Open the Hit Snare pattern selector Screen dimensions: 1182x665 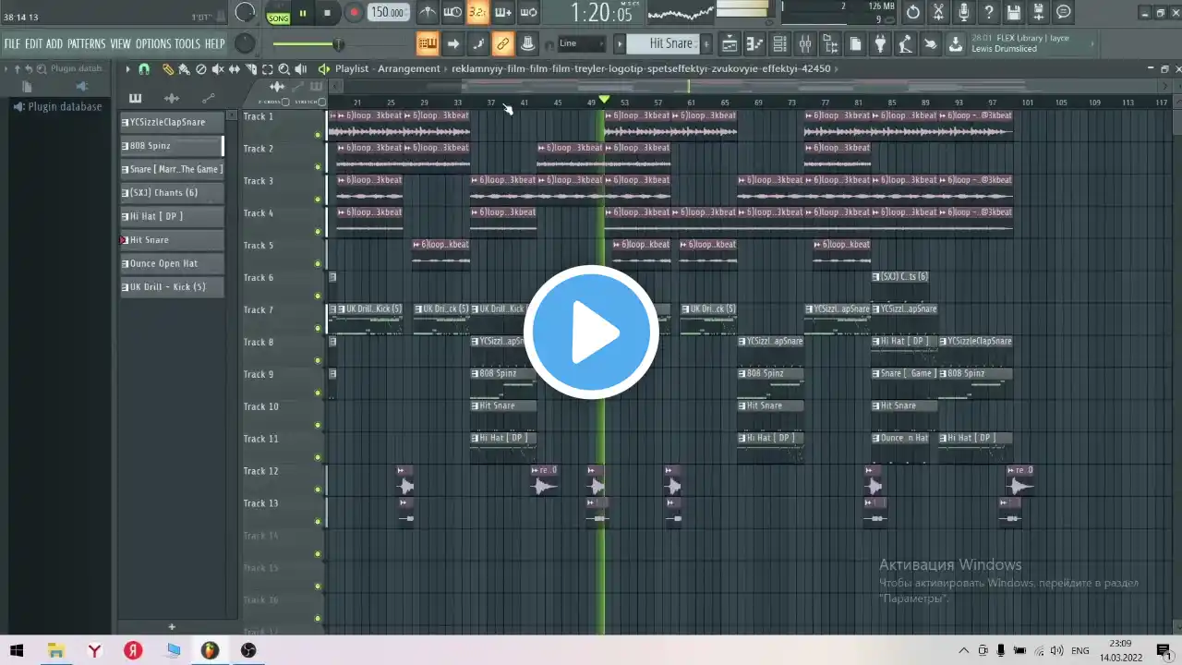[665, 43]
